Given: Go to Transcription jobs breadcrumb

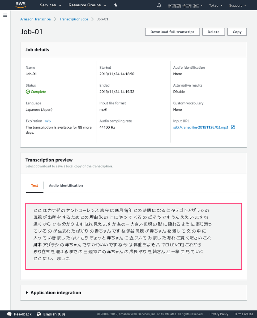Looking at the screenshot, I should pyautogui.click(x=74, y=19).
